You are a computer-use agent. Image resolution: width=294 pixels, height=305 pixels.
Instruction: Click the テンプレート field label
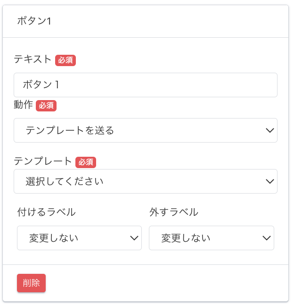pyautogui.click(x=43, y=161)
